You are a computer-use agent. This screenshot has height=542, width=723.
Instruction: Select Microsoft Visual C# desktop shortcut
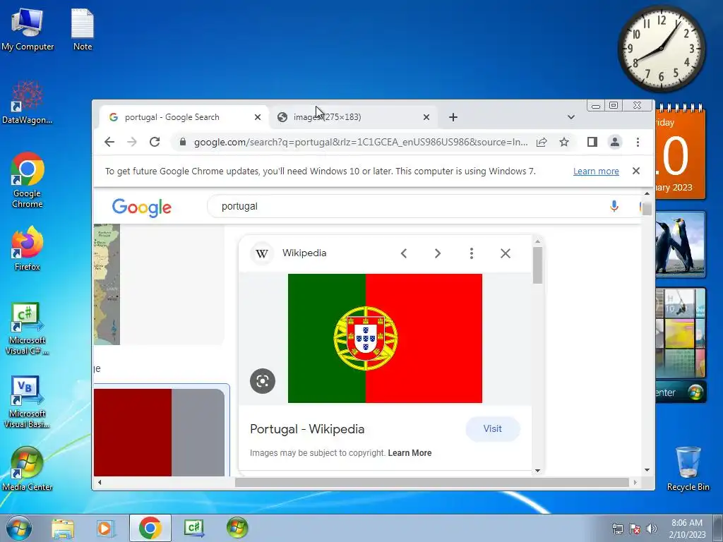pyautogui.click(x=28, y=329)
